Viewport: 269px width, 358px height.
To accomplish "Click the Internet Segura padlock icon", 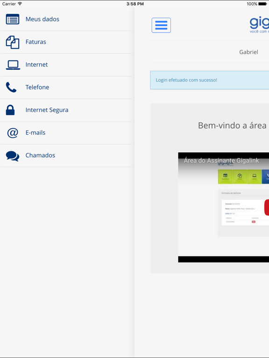I will (x=10, y=110).
